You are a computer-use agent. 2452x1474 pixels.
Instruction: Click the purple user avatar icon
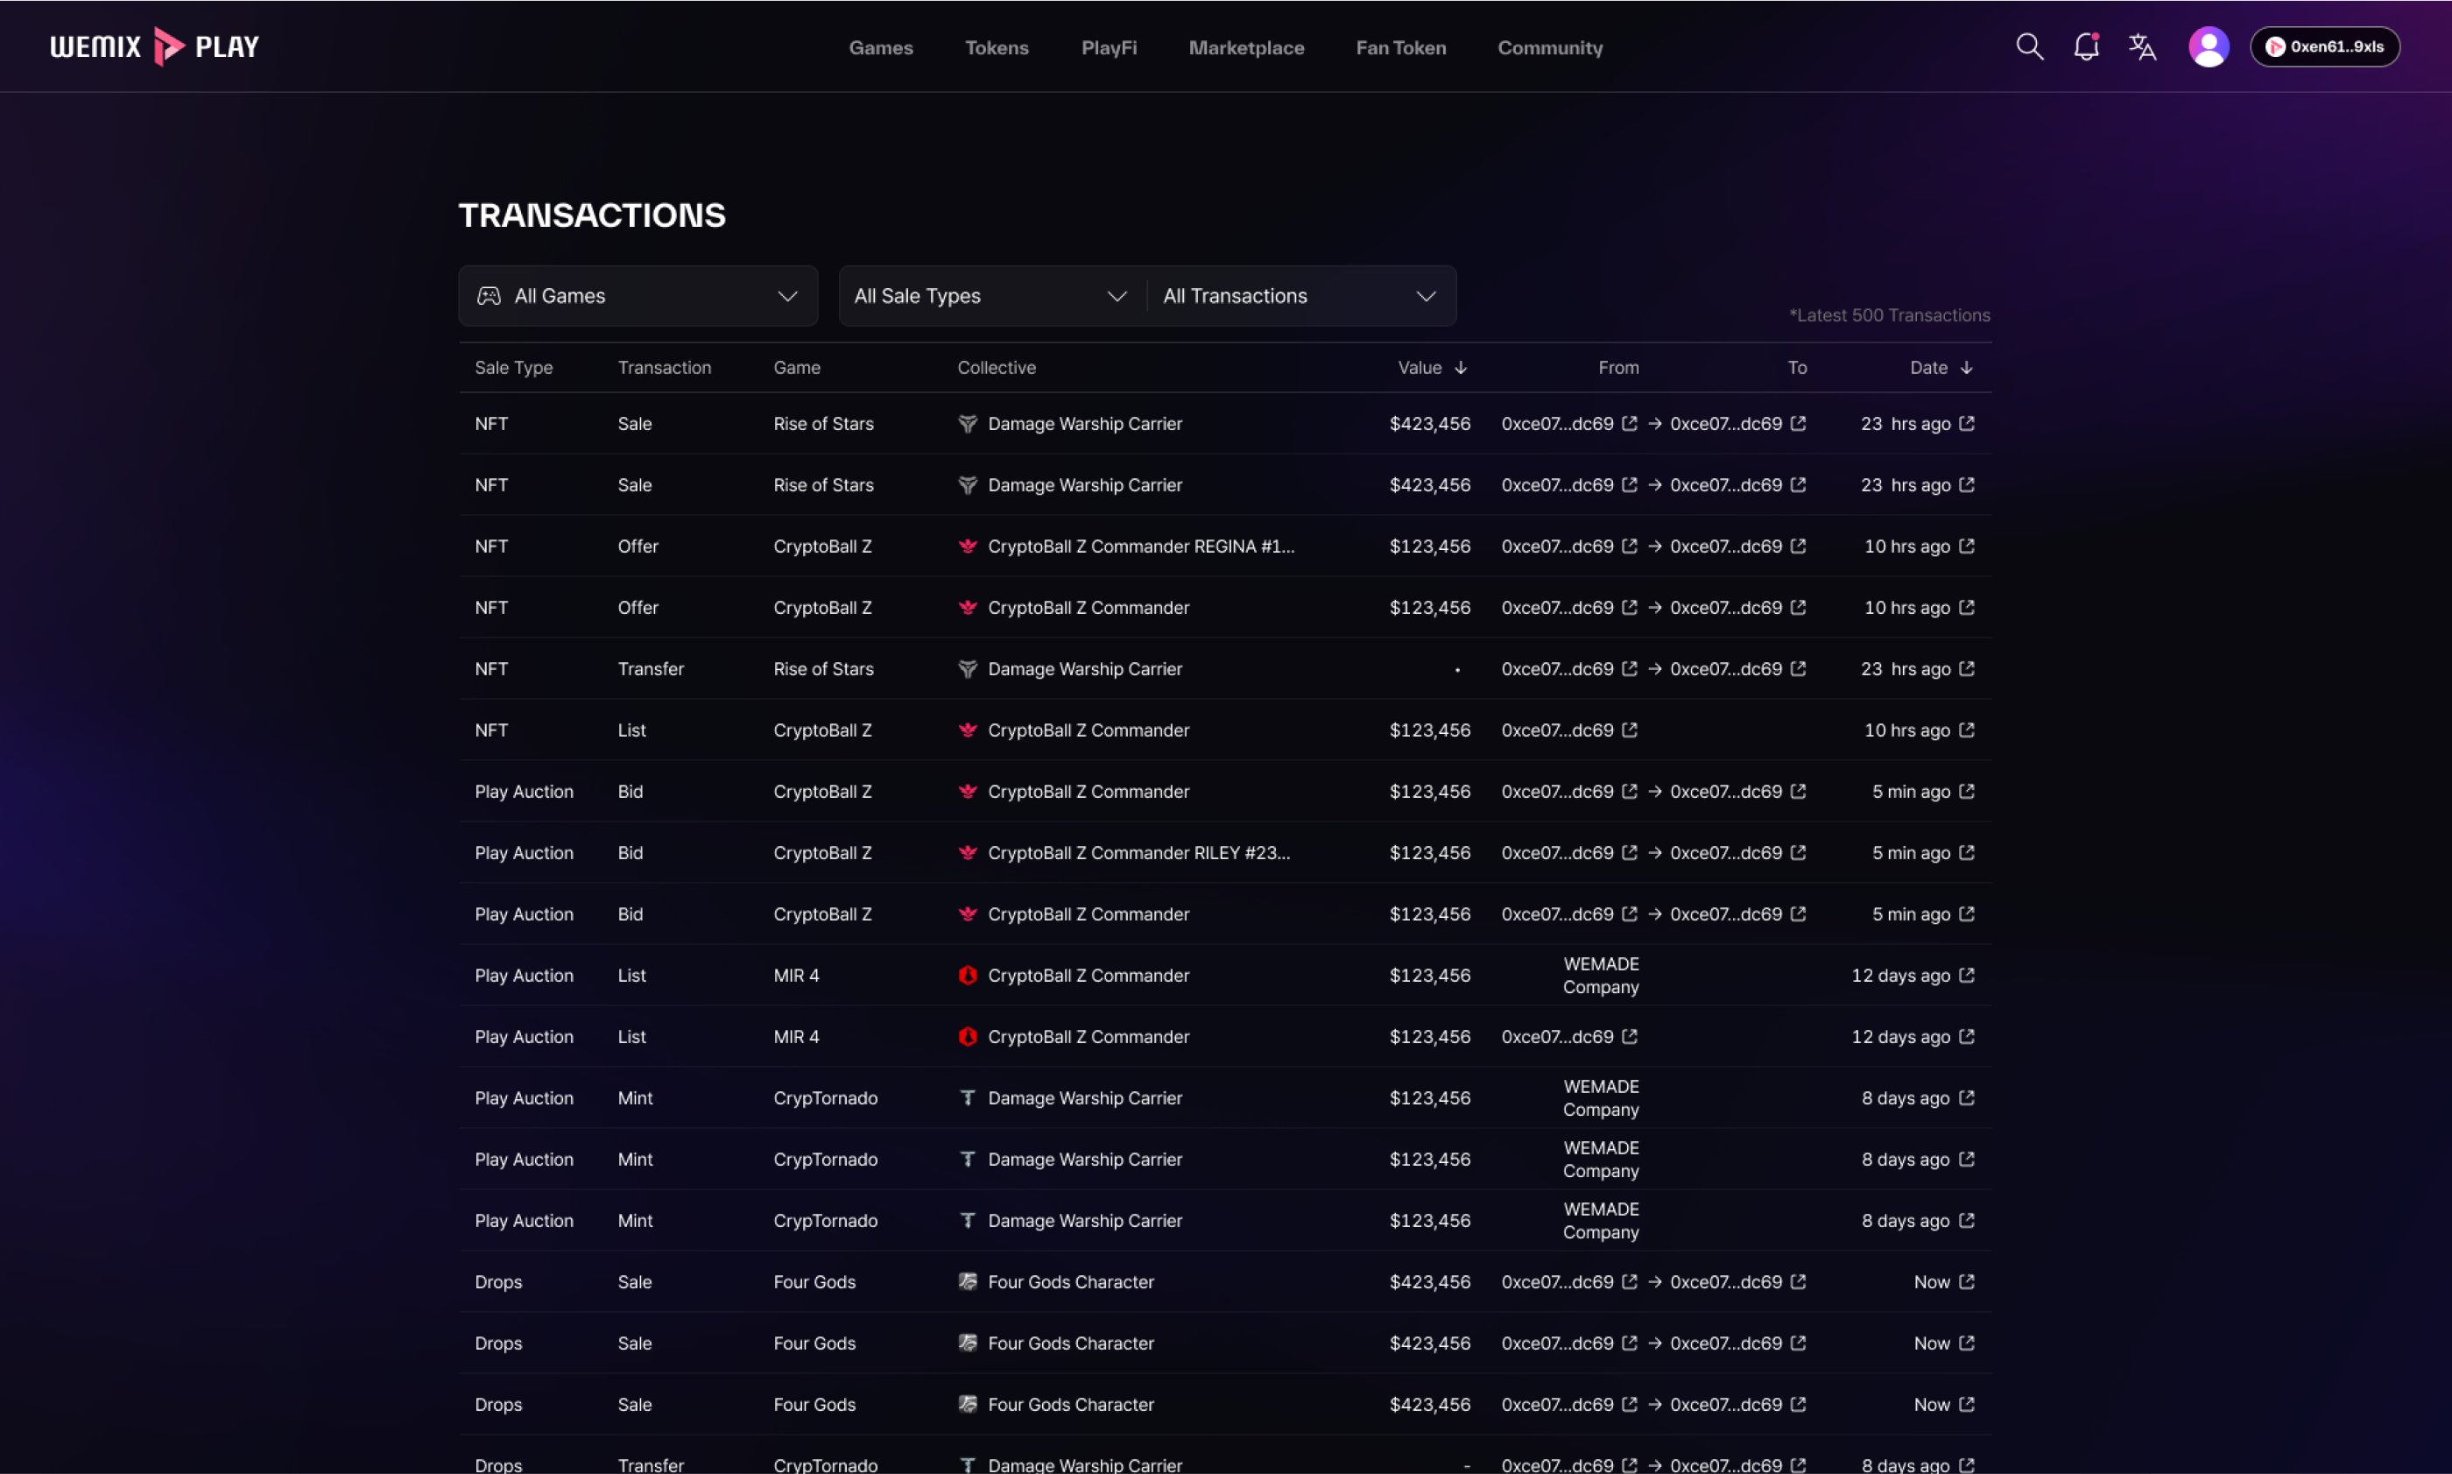click(x=2208, y=46)
